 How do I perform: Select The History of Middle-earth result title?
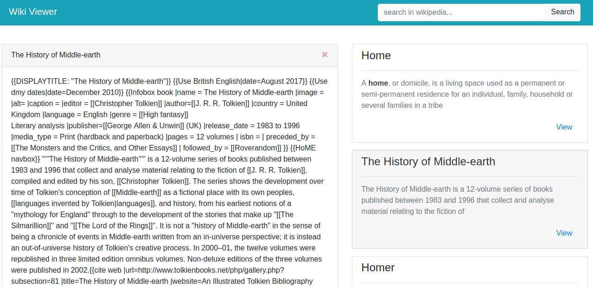(x=428, y=162)
